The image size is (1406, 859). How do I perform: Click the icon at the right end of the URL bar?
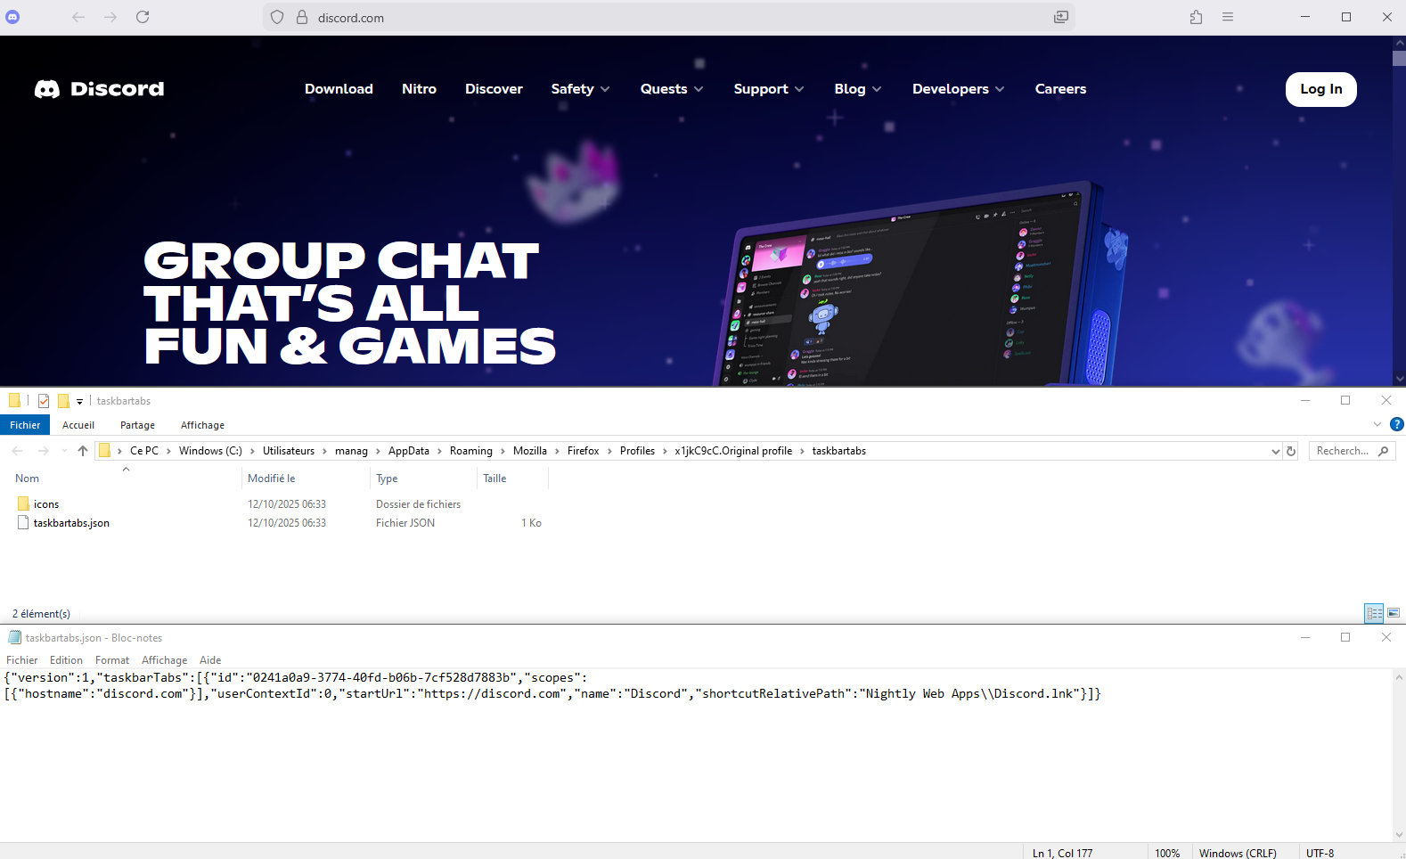(x=1061, y=17)
